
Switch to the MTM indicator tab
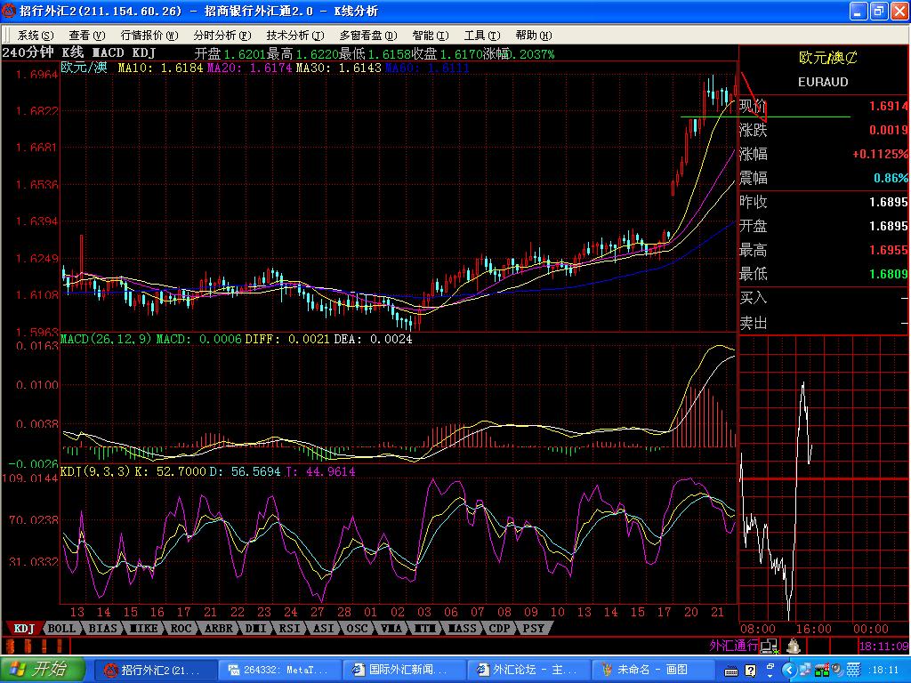coord(424,629)
